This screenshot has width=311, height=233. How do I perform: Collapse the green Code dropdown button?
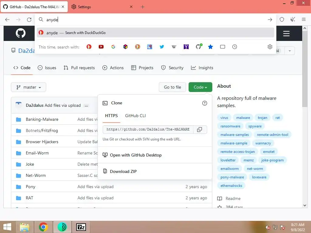tap(200, 87)
